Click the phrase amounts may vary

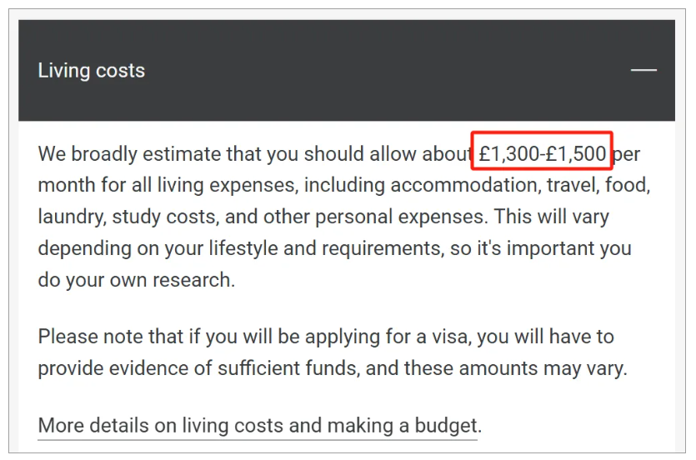[x=540, y=368]
